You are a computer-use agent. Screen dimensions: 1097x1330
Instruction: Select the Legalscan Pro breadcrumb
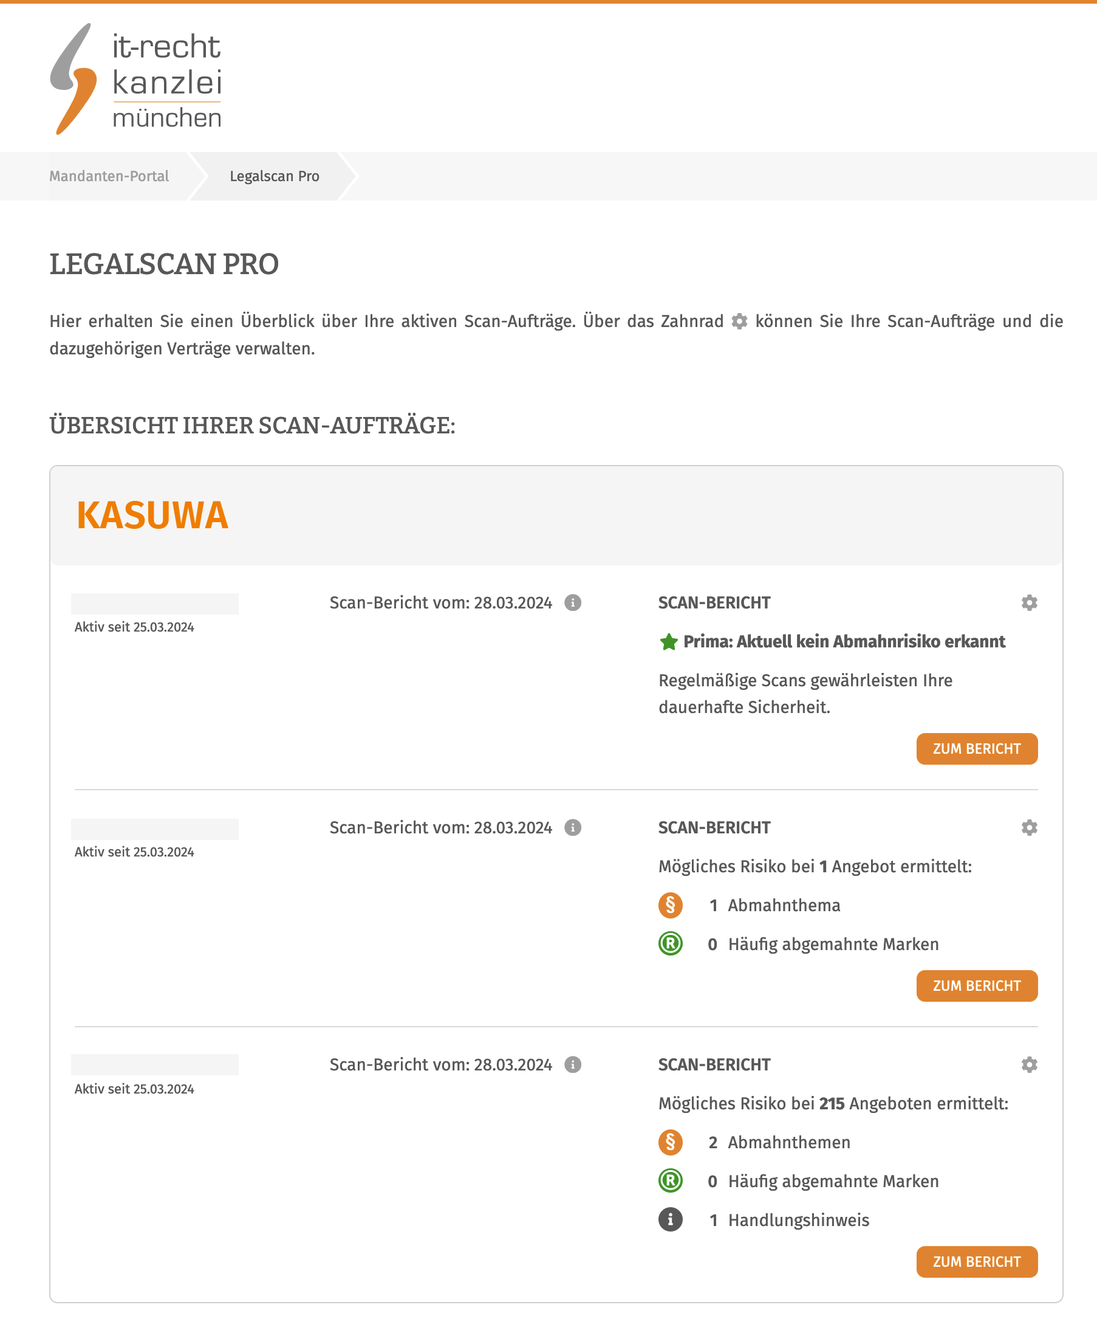pyautogui.click(x=275, y=176)
